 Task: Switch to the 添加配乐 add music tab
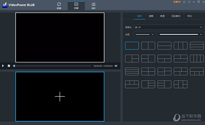tap(176, 16)
